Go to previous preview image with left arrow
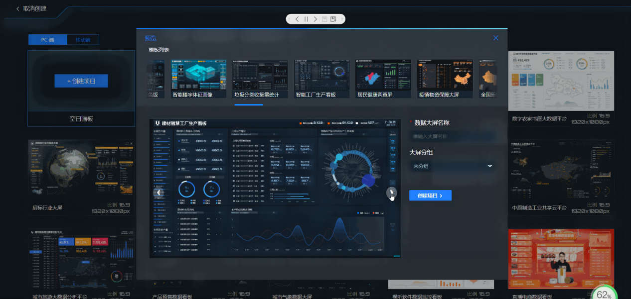 [x=158, y=193]
